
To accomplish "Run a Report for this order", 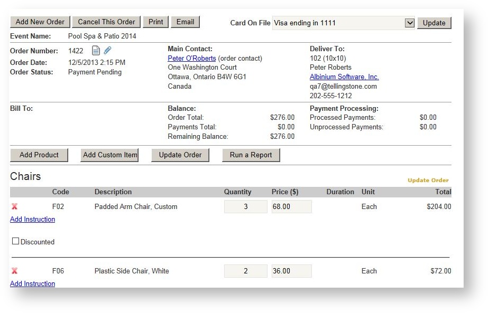I will [251, 155].
